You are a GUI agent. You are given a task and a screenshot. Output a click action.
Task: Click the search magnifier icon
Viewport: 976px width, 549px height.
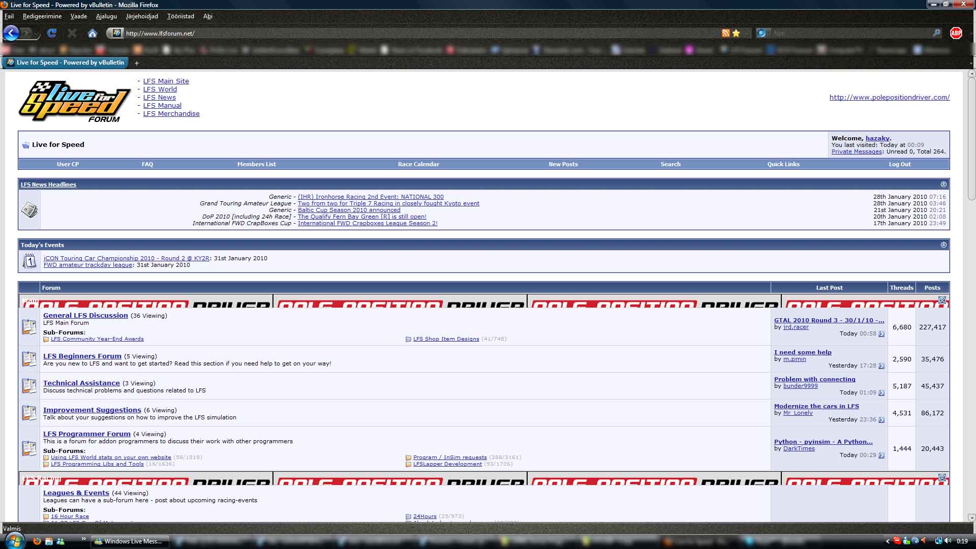pyautogui.click(x=937, y=33)
